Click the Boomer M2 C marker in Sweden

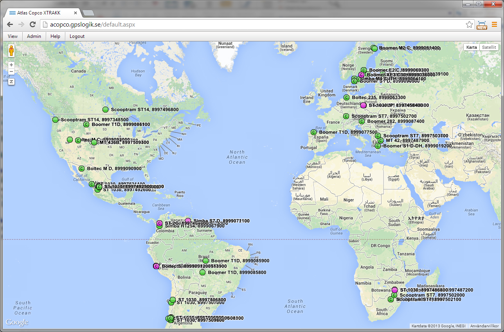pyautogui.click(x=374, y=48)
